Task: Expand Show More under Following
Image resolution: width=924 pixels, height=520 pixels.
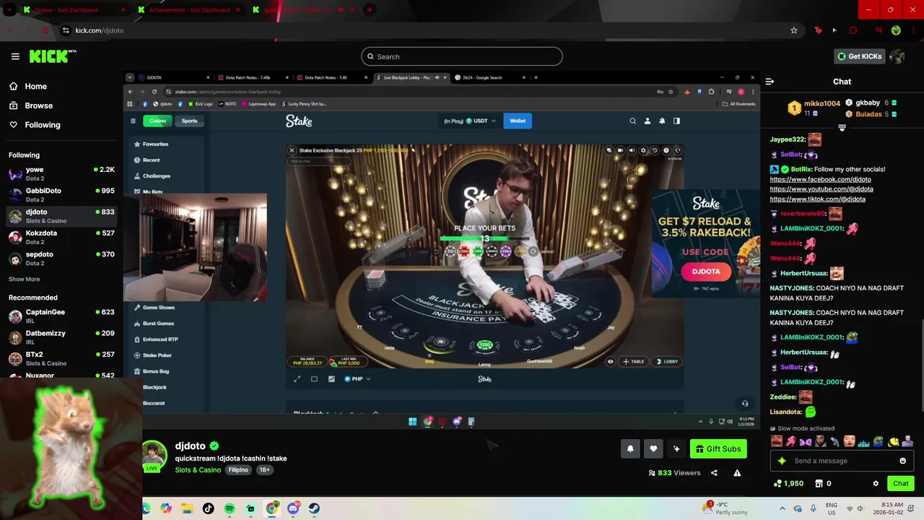Action: (24, 279)
